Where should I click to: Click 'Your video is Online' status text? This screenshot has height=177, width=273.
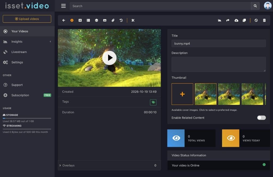pyautogui.click(x=186, y=165)
